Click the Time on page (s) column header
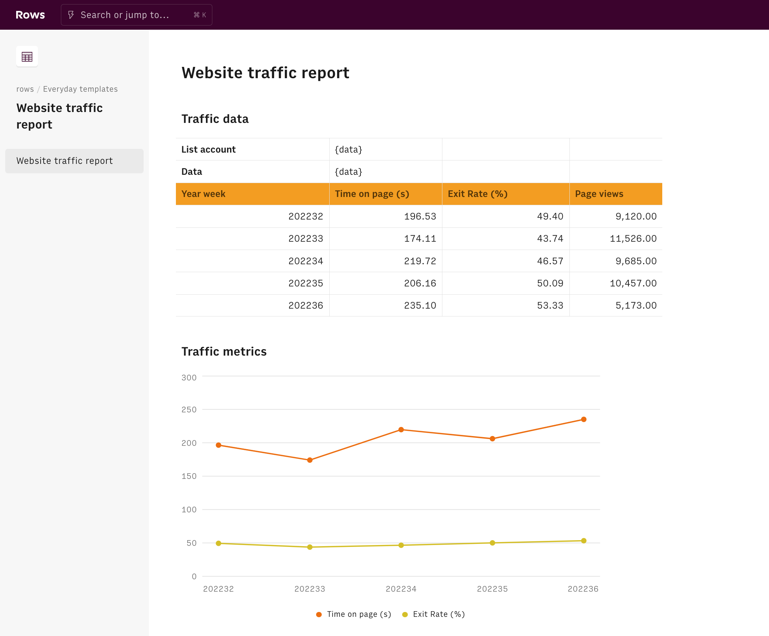 385,194
